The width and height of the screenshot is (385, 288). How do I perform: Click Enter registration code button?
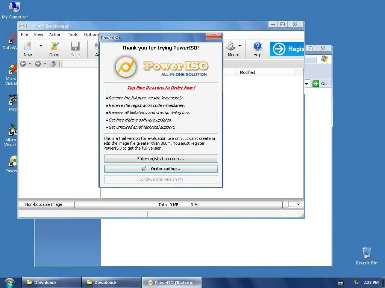tap(161, 159)
